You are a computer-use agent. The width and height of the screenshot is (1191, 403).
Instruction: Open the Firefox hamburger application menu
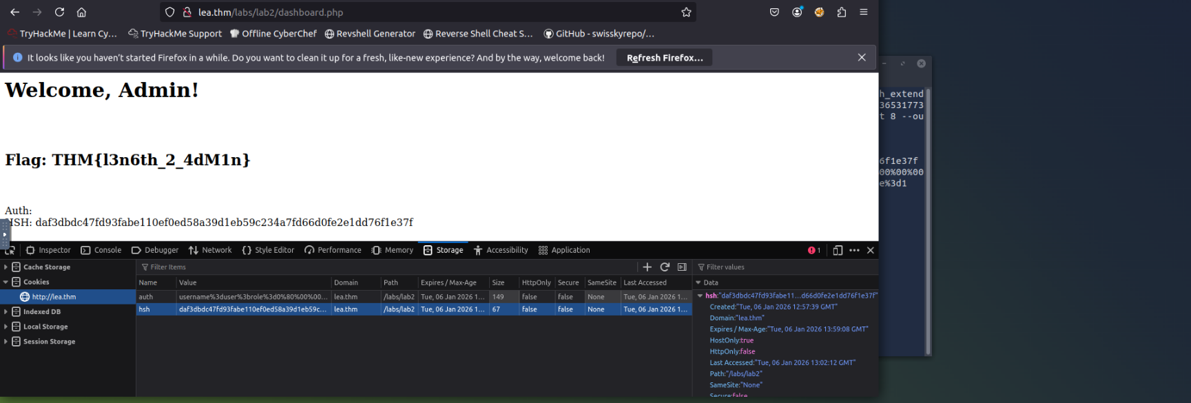pos(863,12)
